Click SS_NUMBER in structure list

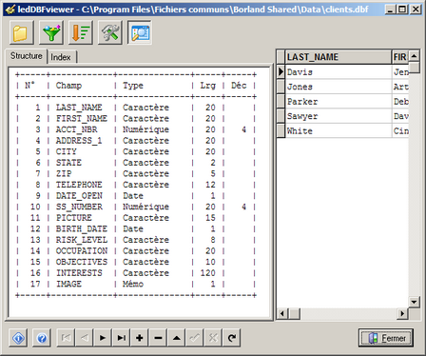pos(79,207)
